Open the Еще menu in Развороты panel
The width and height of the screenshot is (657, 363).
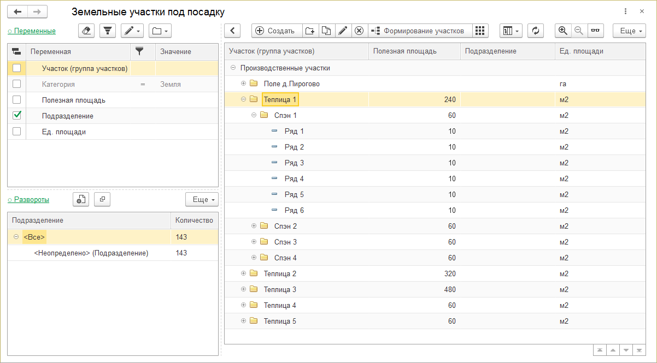tap(201, 200)
